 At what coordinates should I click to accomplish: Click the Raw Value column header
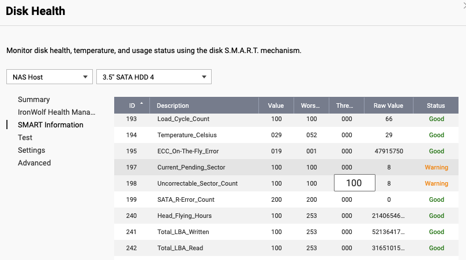(x=388, y=105)
